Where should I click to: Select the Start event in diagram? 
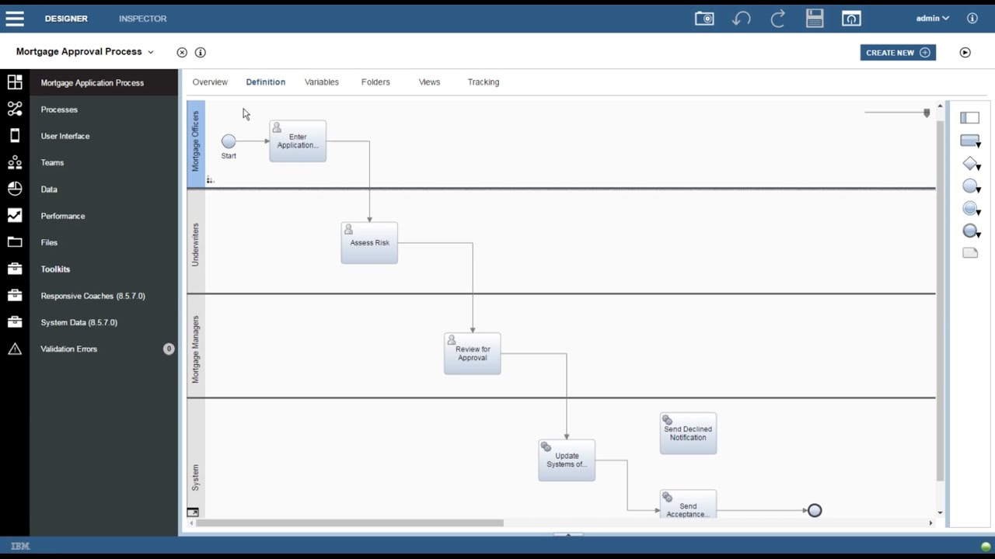pyautogui.click(x=229, y=141)
